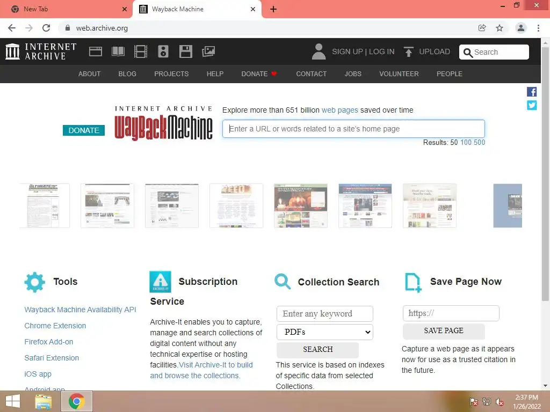Open the CONTACT menu item
Screen dimensions: 550x412
click(311, 74)
